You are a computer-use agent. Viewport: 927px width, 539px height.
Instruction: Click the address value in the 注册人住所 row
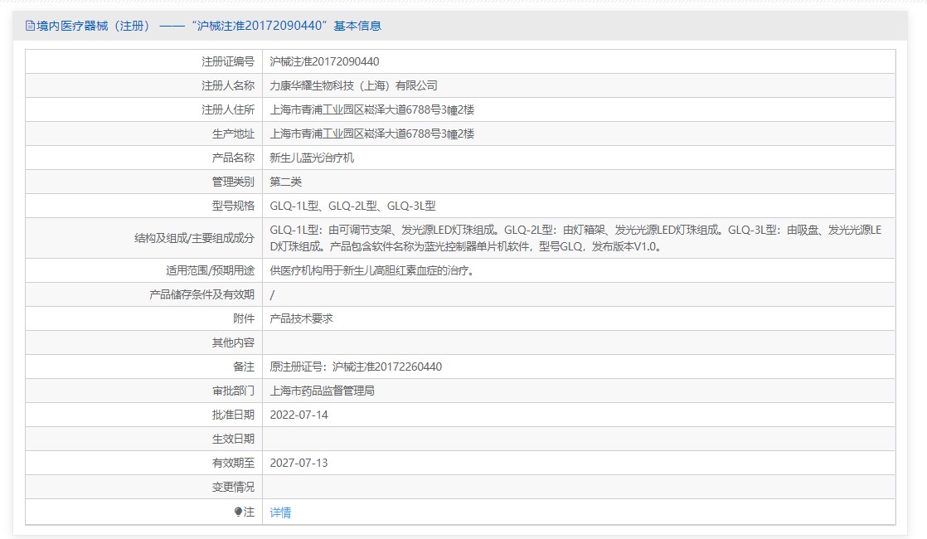pos(371,110)
